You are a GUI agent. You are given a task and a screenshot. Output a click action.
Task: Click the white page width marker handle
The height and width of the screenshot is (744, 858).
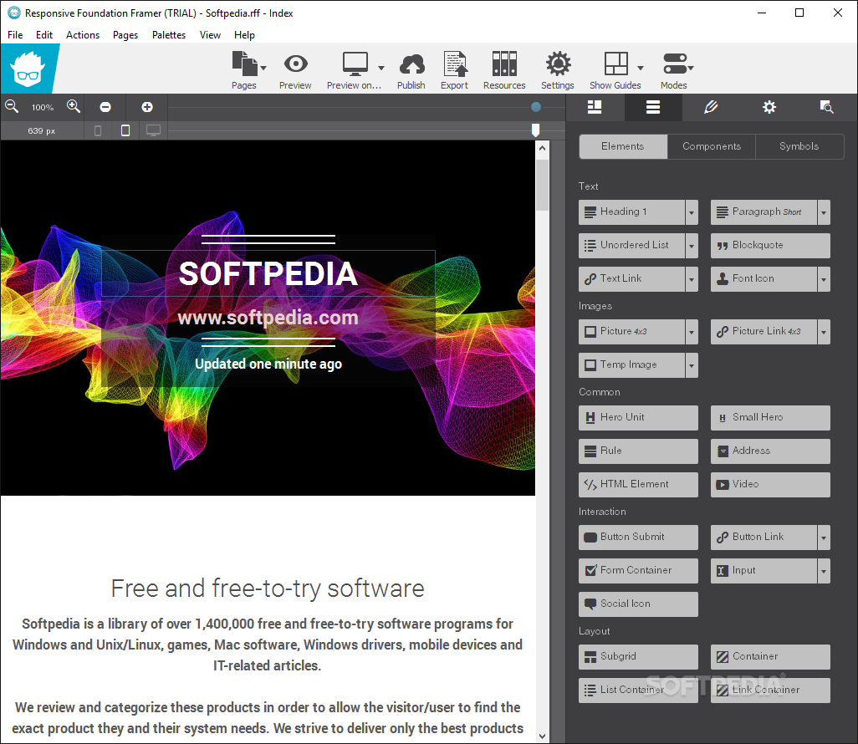[x=536, y=130]
